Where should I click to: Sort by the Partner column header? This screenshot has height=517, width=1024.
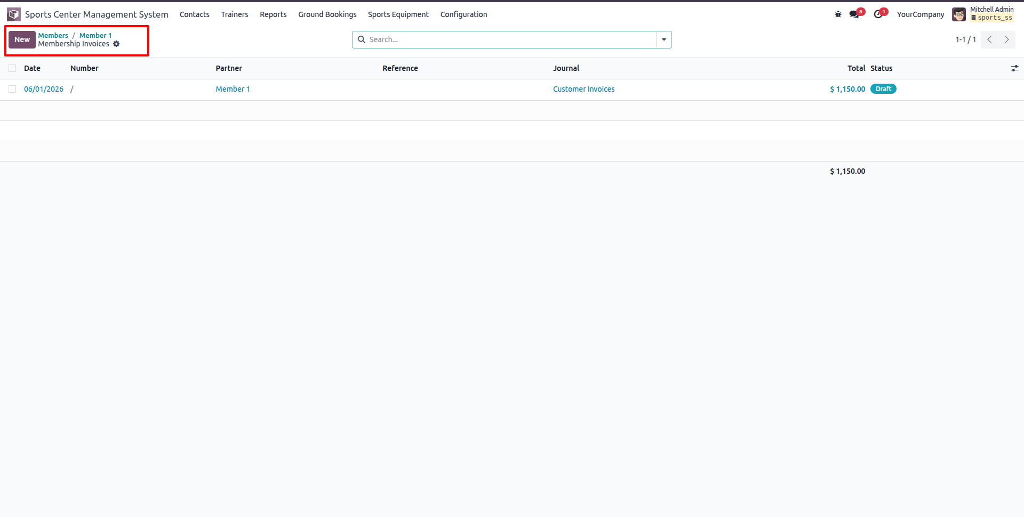point(229,68)
